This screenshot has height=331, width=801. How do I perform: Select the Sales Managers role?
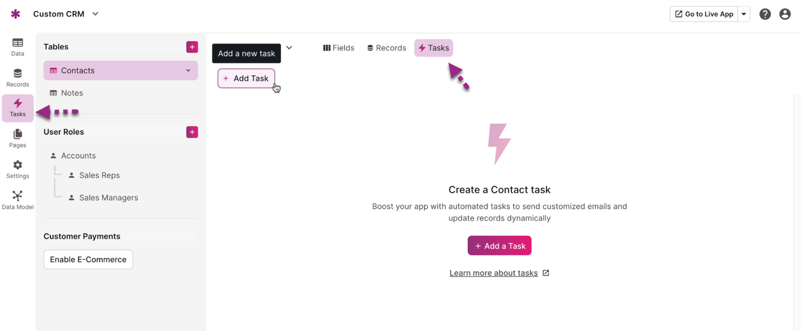click(108, 198)
